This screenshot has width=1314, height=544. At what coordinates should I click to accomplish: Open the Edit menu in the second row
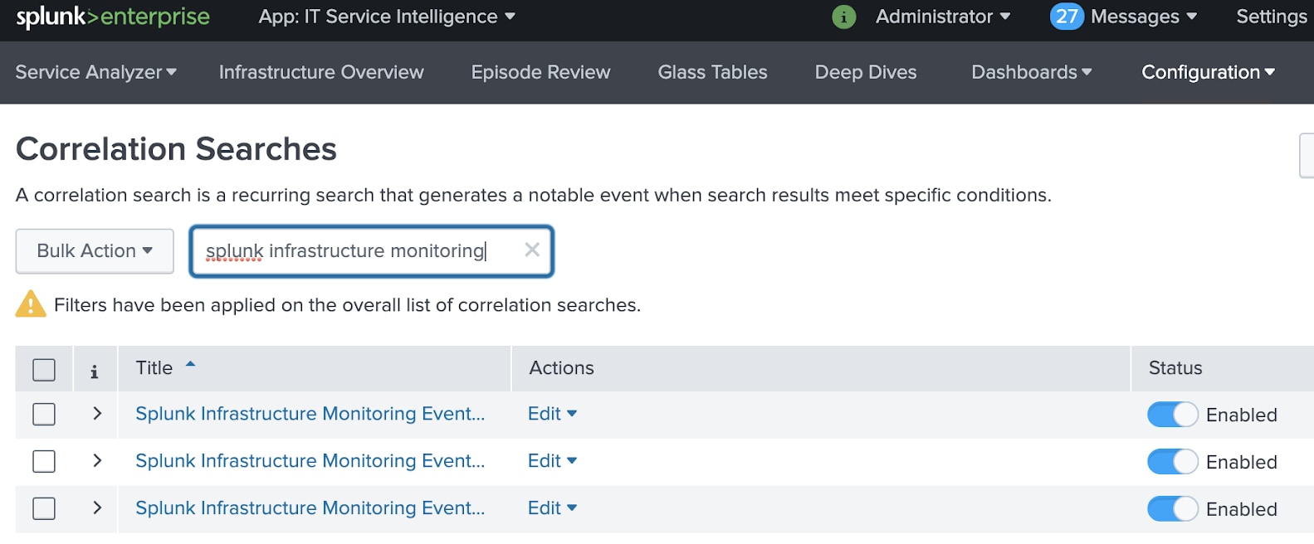pos(552,461)
